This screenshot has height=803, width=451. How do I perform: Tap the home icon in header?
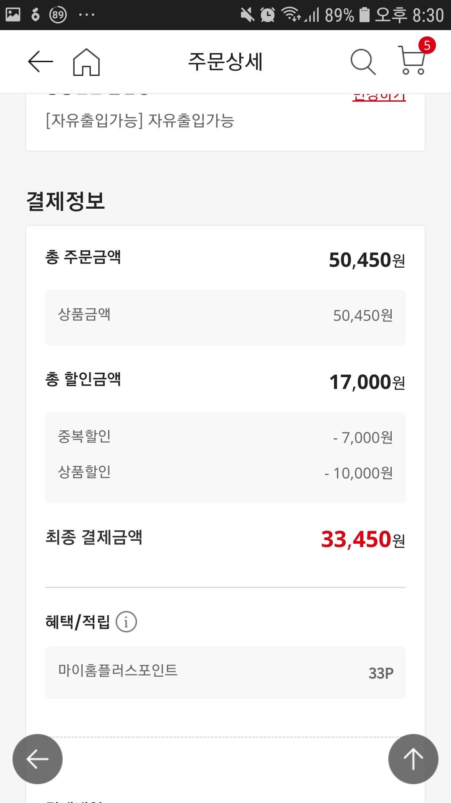click(86, 62)
